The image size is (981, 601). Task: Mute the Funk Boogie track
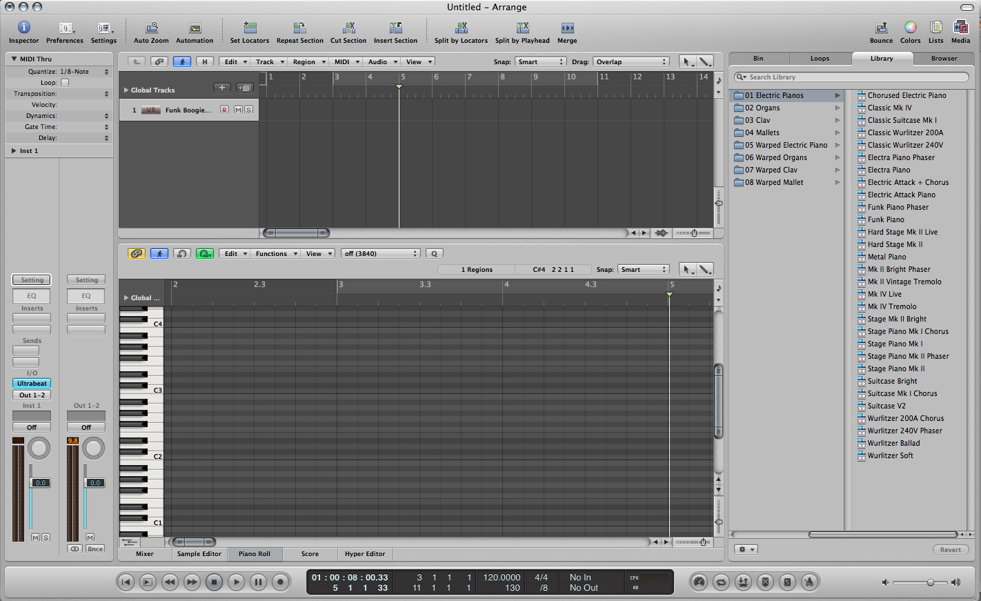click(238, 110)
